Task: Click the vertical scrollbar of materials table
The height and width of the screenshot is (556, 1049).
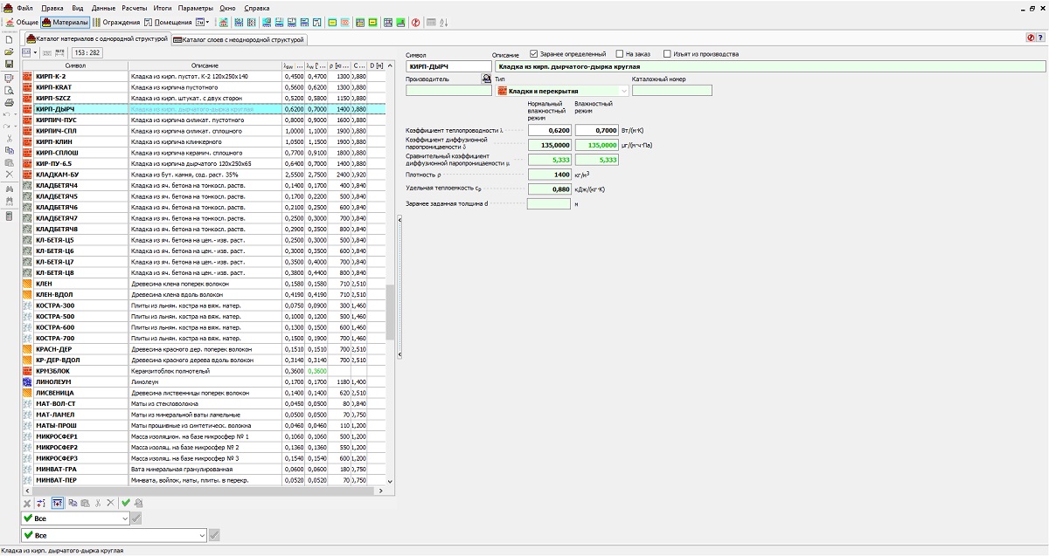Action: (390, 311)
